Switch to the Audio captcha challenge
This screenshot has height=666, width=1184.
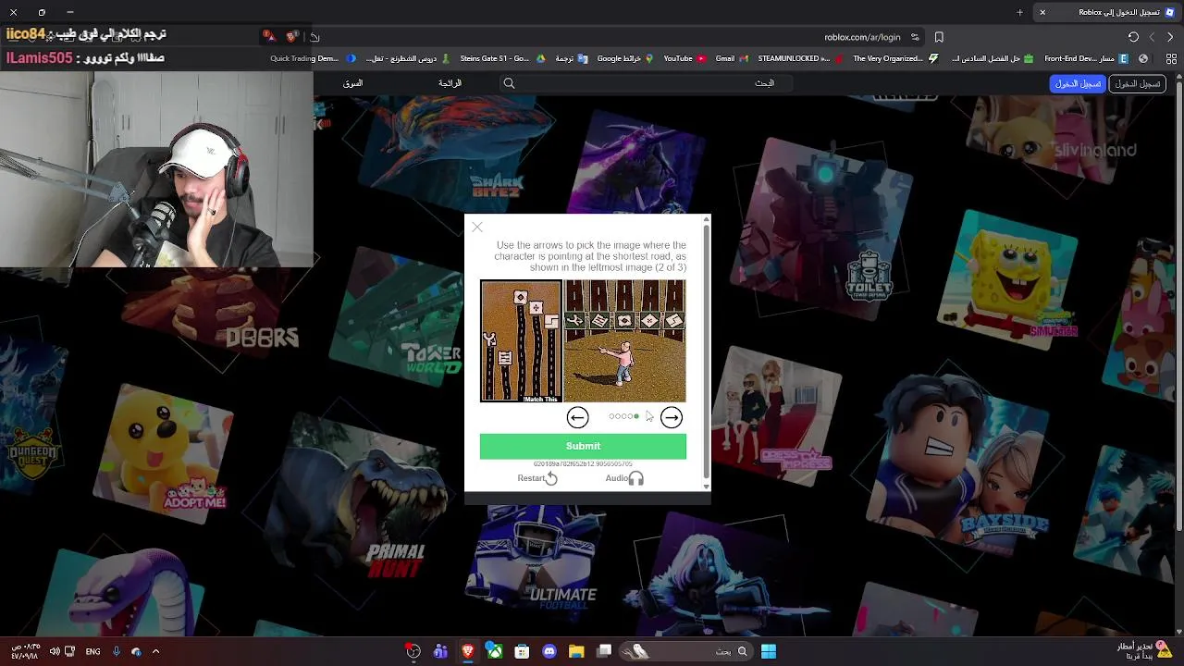(624, 478)
